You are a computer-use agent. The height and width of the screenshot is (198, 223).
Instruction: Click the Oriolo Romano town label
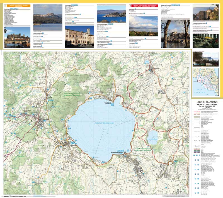click(51, 99)
